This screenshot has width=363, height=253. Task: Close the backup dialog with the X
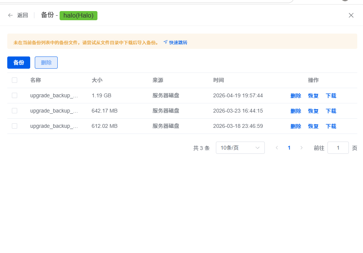(x=351, y=15)
